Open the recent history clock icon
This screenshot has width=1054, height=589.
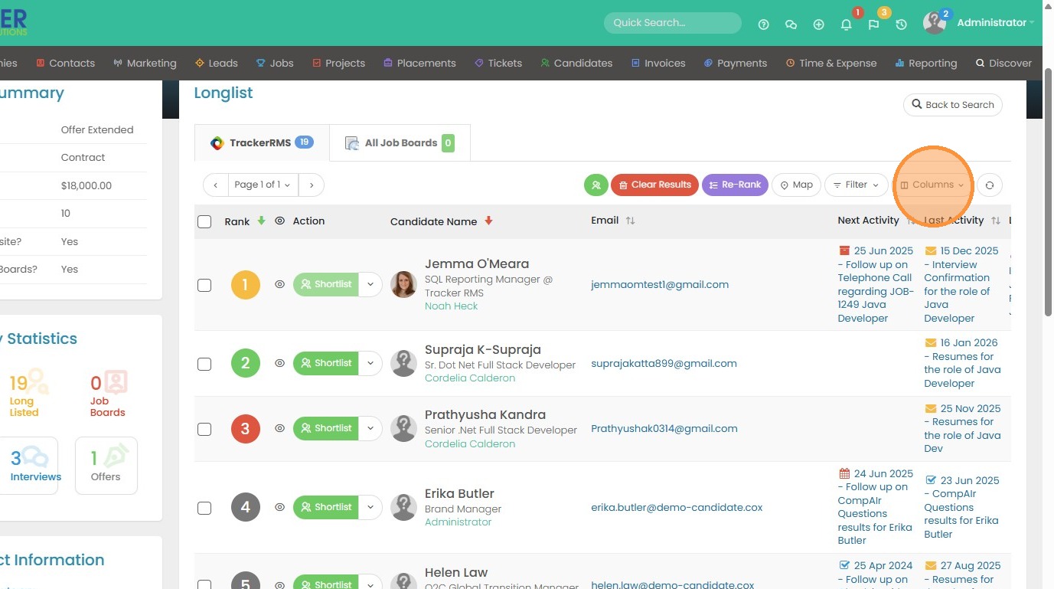(x=901, y=24)
